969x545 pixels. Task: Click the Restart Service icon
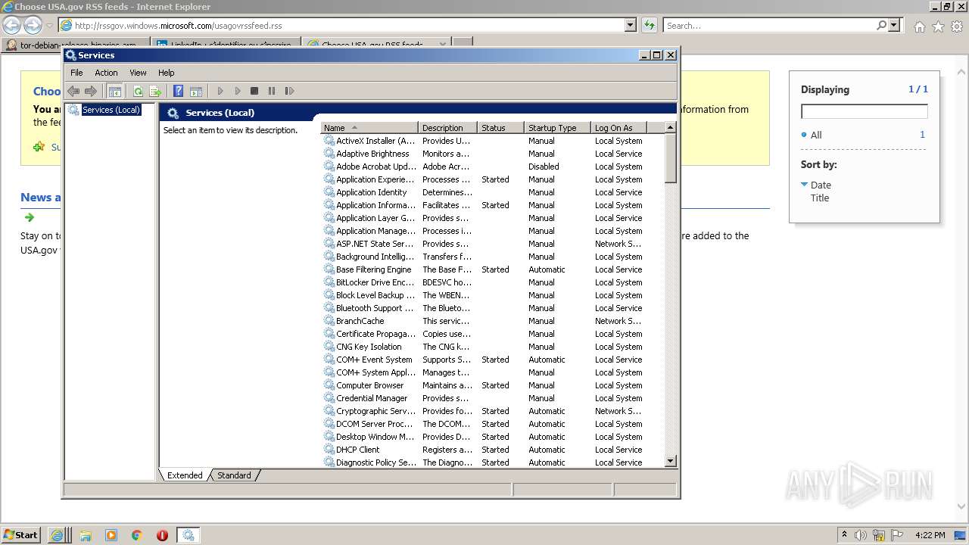[289, 91]
